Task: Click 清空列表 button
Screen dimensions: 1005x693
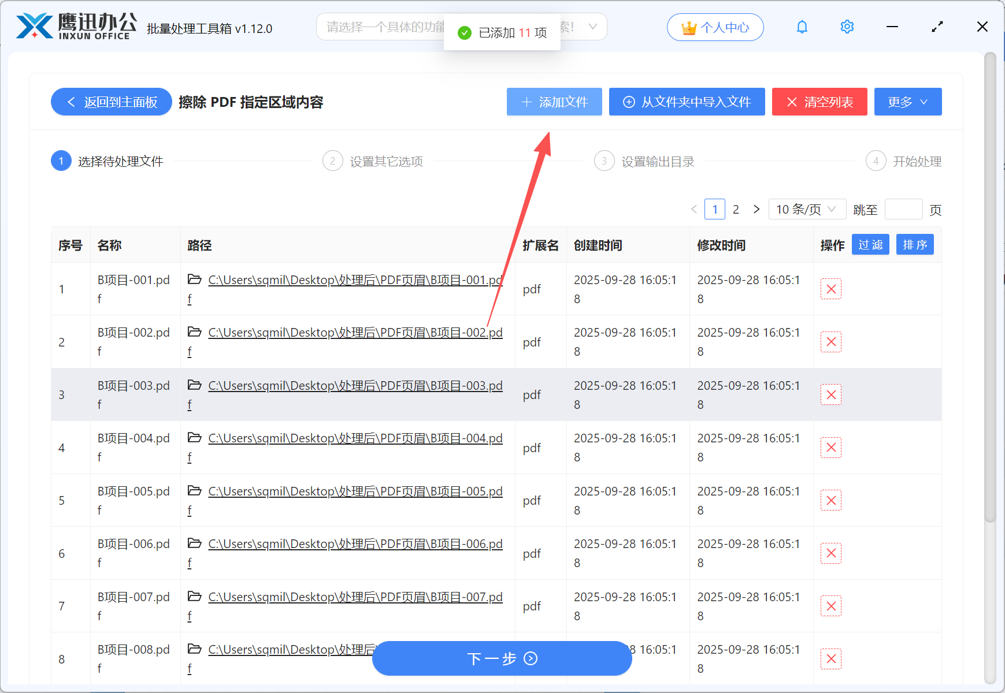Action: 819,102
